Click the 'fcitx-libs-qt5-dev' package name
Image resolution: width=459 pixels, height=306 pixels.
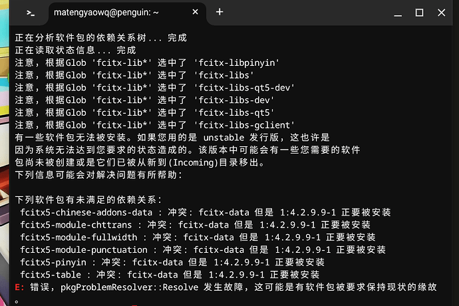tap(244, 88)
